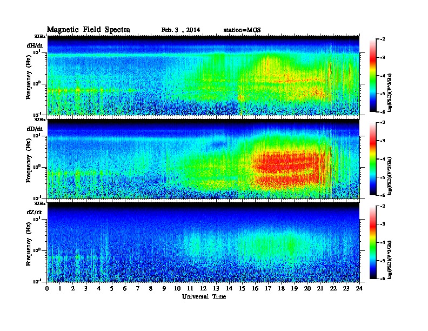Image resolution: width=428 pixels, height=331 pixels.
Task: Click the -6 value on dH/dt color bar
Action: tap(383, 112)
